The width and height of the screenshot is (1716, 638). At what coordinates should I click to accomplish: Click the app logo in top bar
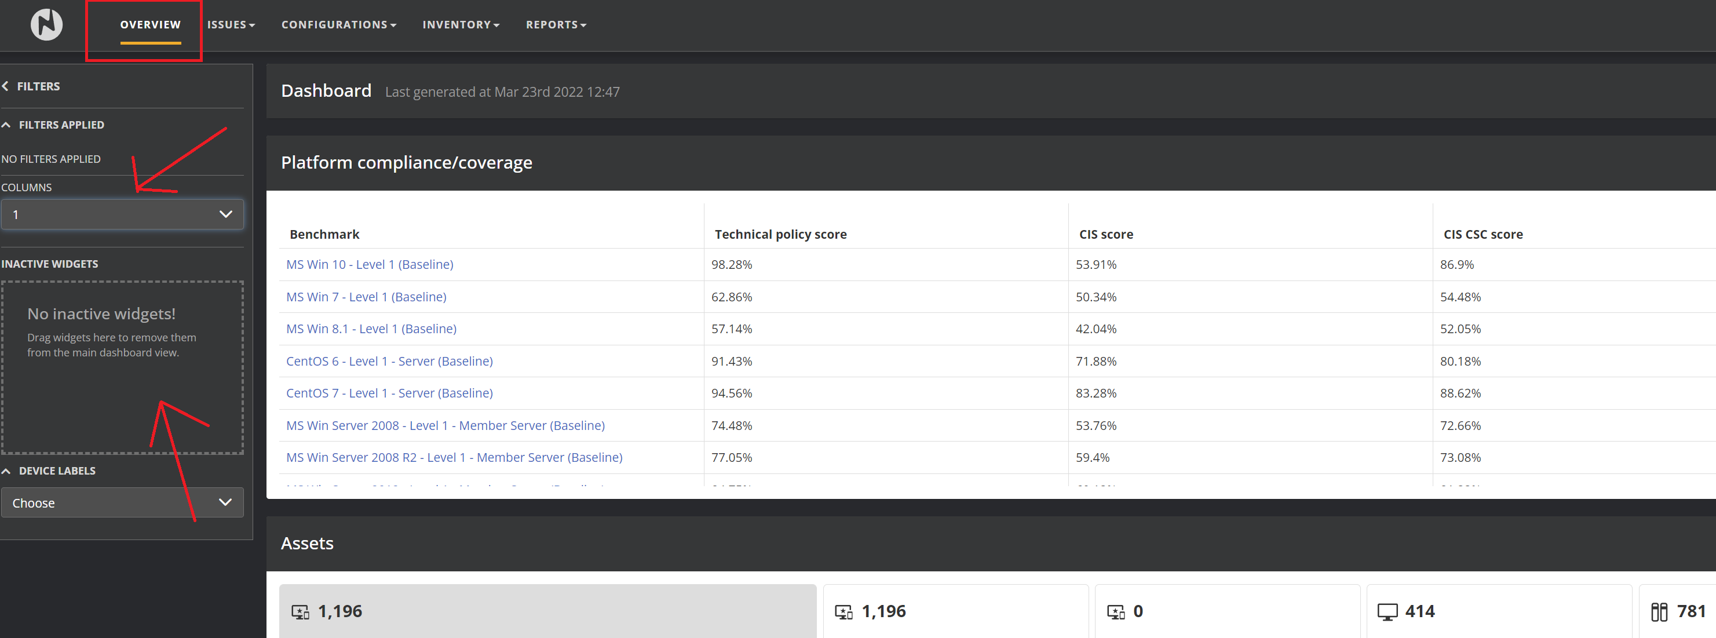[46, 25]
